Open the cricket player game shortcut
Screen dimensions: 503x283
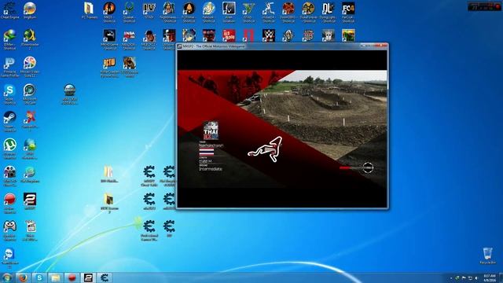click(269, 13)
